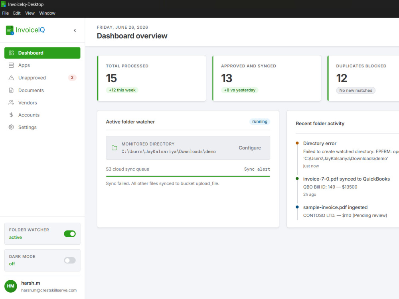Click the orange Directory error status dot

point(297,143)
